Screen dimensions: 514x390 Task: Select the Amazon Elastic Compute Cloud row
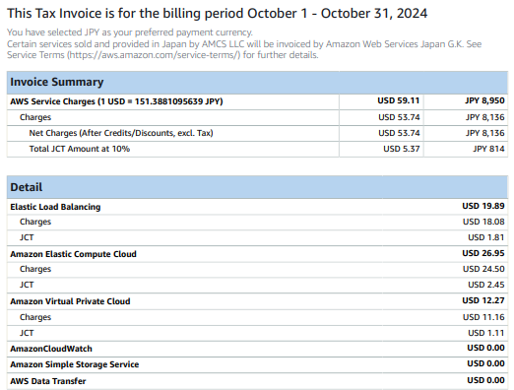(x=257, y=254)
